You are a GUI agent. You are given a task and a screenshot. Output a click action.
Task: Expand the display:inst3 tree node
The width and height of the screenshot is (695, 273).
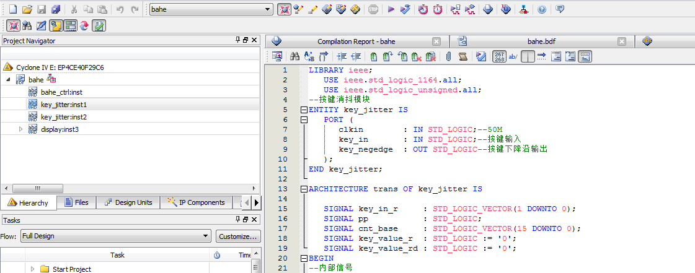tap(20, 129)
